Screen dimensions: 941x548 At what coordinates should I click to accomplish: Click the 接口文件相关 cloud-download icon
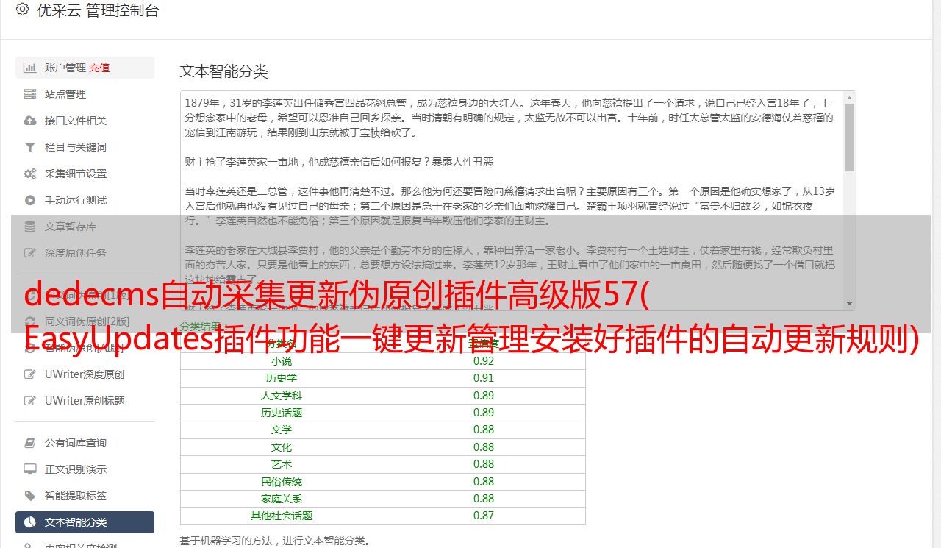(30, 121)
